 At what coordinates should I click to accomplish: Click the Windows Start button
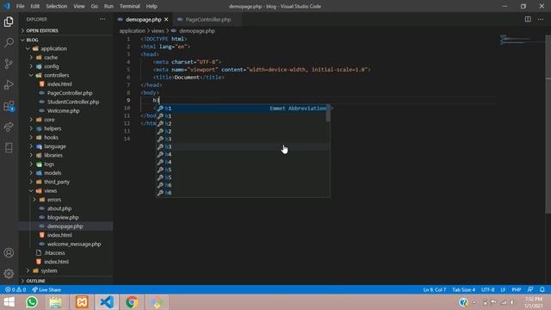9,302
